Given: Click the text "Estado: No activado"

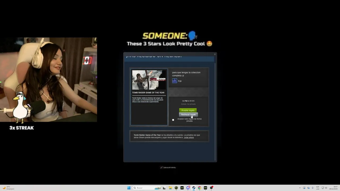Looking at the screenshot, I should point(188,104).
